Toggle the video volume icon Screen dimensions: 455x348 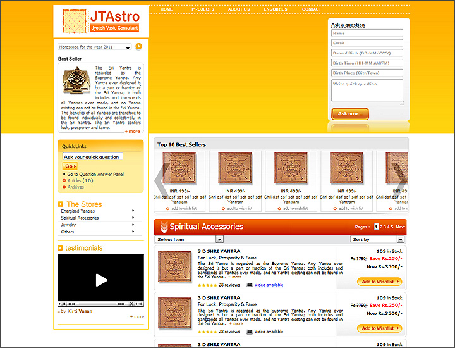pyautogui.click(x=140, y=304)
